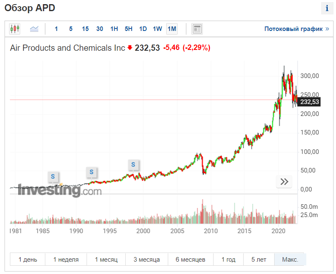Image resolution: width=336 pixels, height=274 pixels.
Task: Switch to the area chart icon
Action: click(x=34, y=29)
